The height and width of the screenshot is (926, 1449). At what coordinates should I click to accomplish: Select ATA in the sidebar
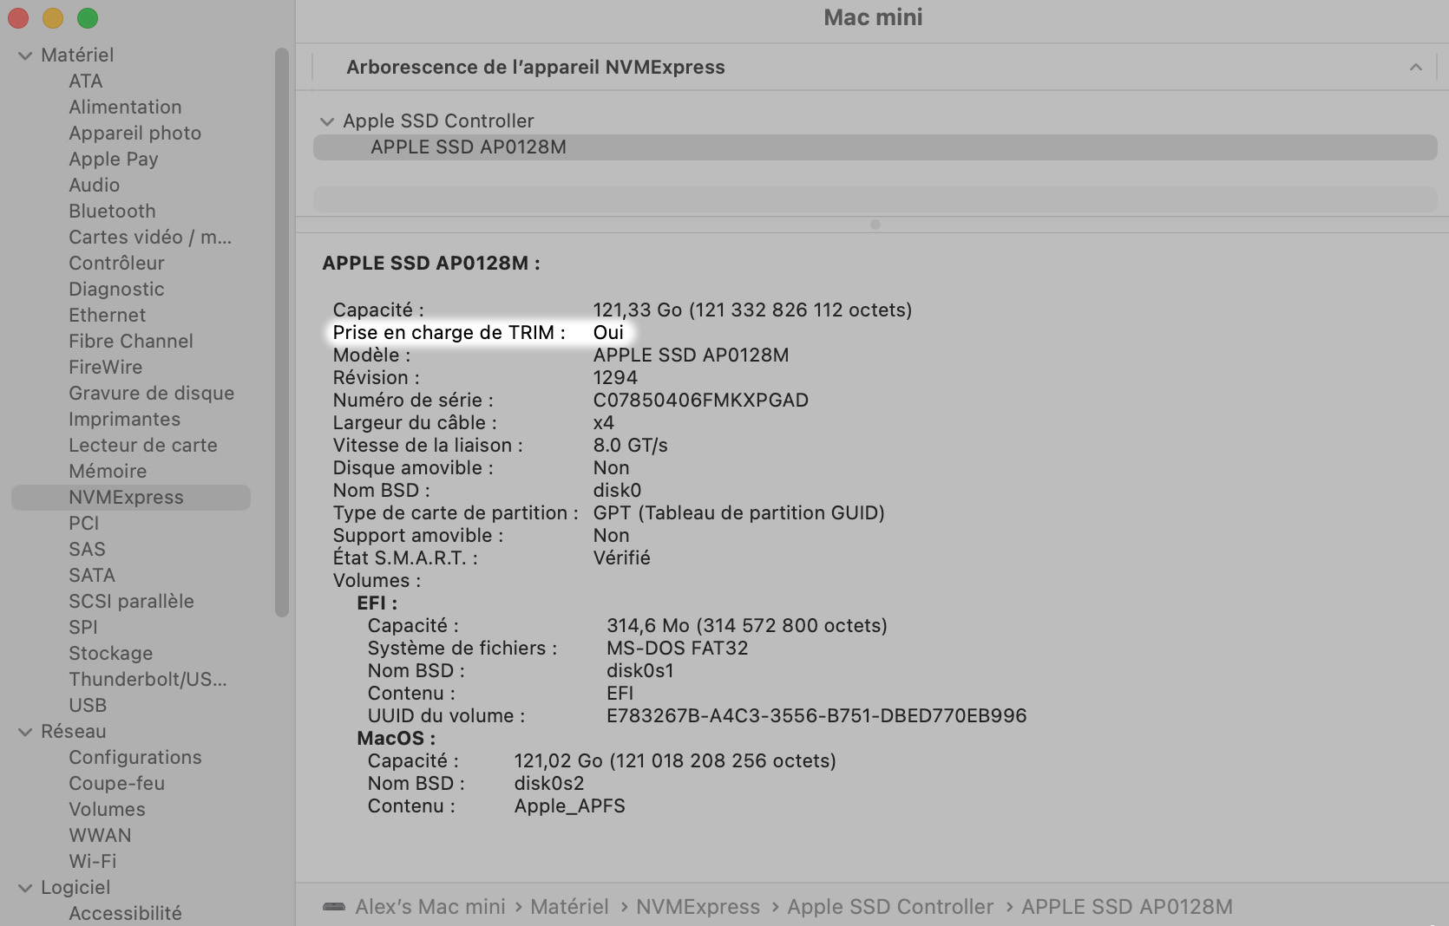(86, 81)
